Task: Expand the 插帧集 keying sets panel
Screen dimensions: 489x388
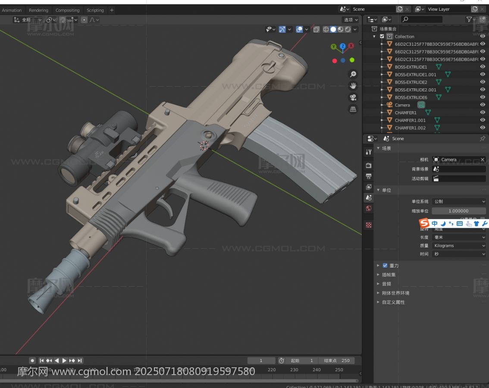Action: pyautogui.click(x=378, y=275)
